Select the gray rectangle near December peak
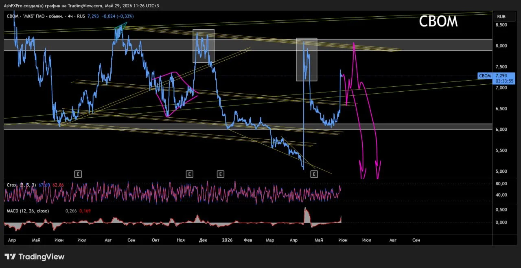 coord(204,46)
